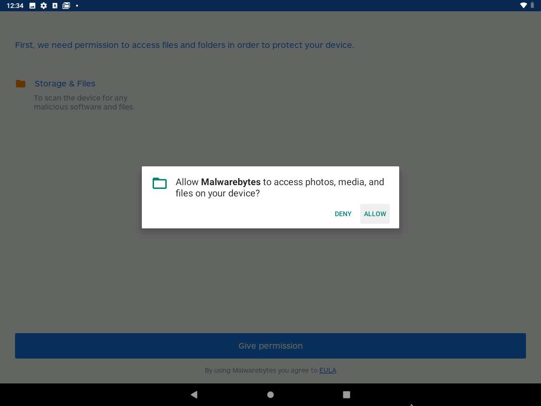Click the mail notification icon in the status bar
The width and height of the screenshot is (541, 406).
66,6
